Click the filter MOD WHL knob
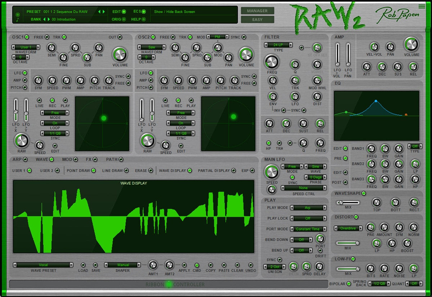The image size is (432, 297). click(317, 81)
